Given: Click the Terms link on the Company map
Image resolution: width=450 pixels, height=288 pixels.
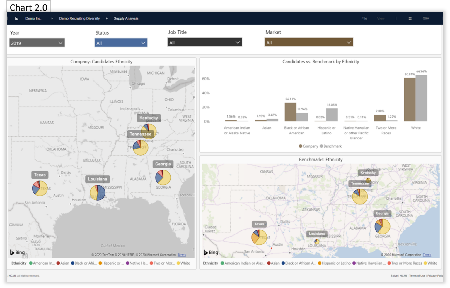Looking at the screenshot, I should click(181, 255).
